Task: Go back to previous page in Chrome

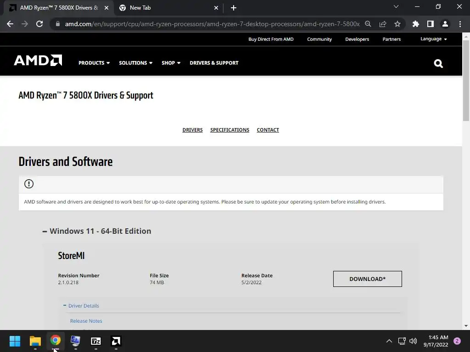Action: 10,24
